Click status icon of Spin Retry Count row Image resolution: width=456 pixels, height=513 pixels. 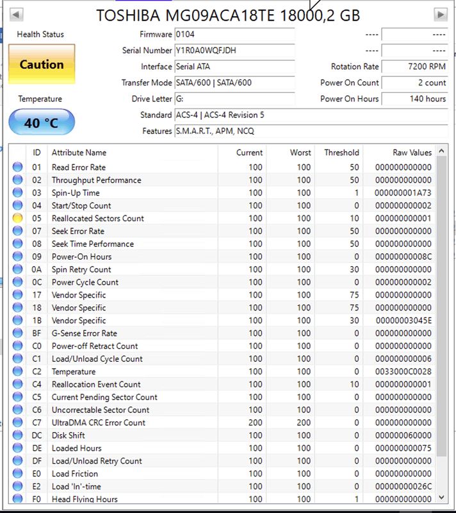[18, 269]
